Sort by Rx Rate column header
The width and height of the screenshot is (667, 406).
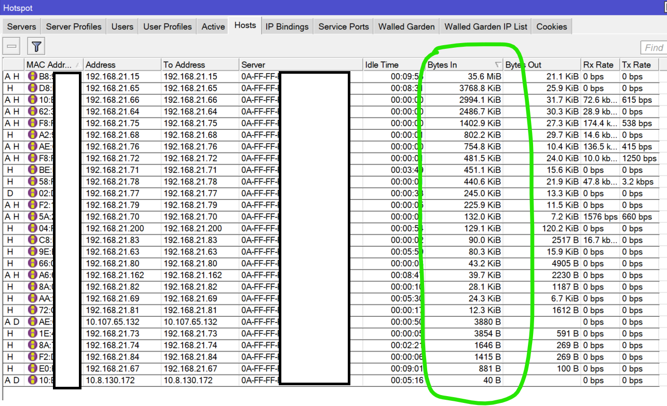click(x=601, y=65)
